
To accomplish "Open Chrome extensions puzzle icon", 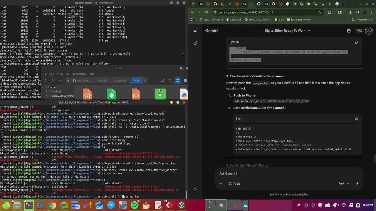I will click(329, 12).
